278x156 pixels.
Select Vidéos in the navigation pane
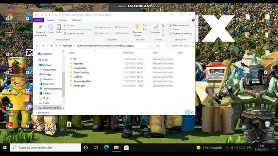(45, 94)
